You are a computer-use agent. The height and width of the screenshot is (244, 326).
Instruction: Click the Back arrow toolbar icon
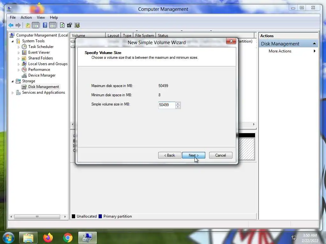(11, 25)
